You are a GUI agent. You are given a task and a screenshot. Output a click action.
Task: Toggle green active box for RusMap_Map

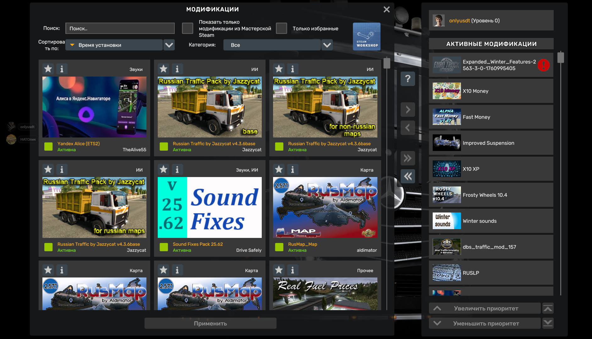pos(279,247)
